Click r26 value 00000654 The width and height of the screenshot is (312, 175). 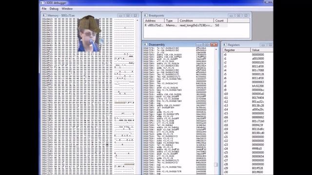tap(258, 157)
